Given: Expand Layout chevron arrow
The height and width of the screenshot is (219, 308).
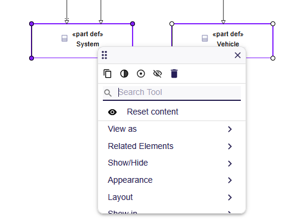Looking at the screenshot, I should (x=230, y=198).
